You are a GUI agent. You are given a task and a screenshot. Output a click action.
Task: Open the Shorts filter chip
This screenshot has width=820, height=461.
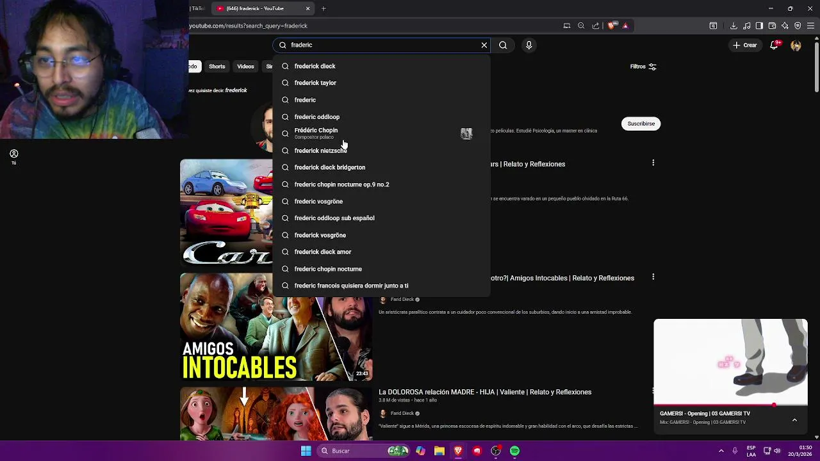pos(217,67)
